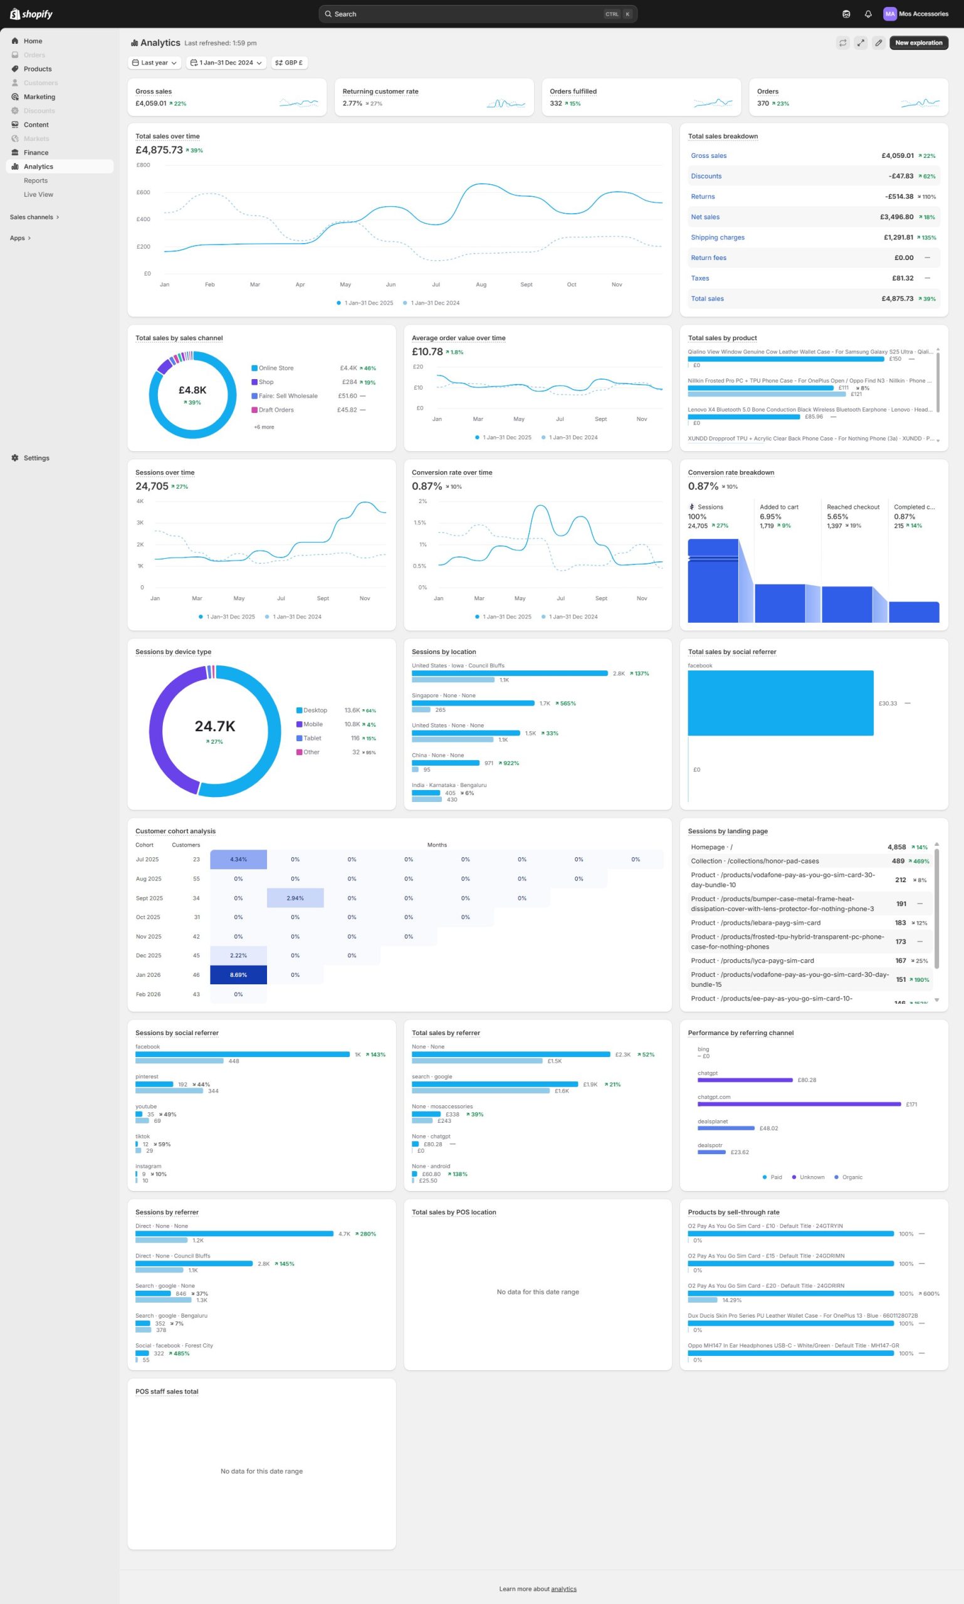
Task: Open the analytics link in the footer
Action: pyautogui.click(x=563, y=1589)
